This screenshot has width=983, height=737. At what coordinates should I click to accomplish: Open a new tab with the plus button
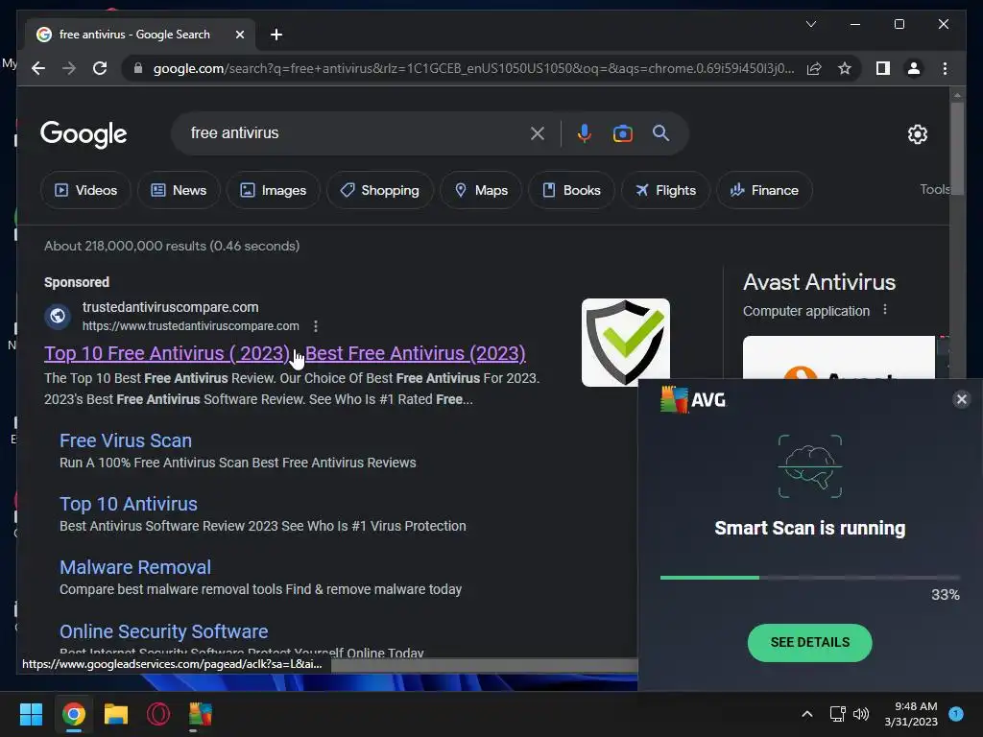tap(276, 35)
